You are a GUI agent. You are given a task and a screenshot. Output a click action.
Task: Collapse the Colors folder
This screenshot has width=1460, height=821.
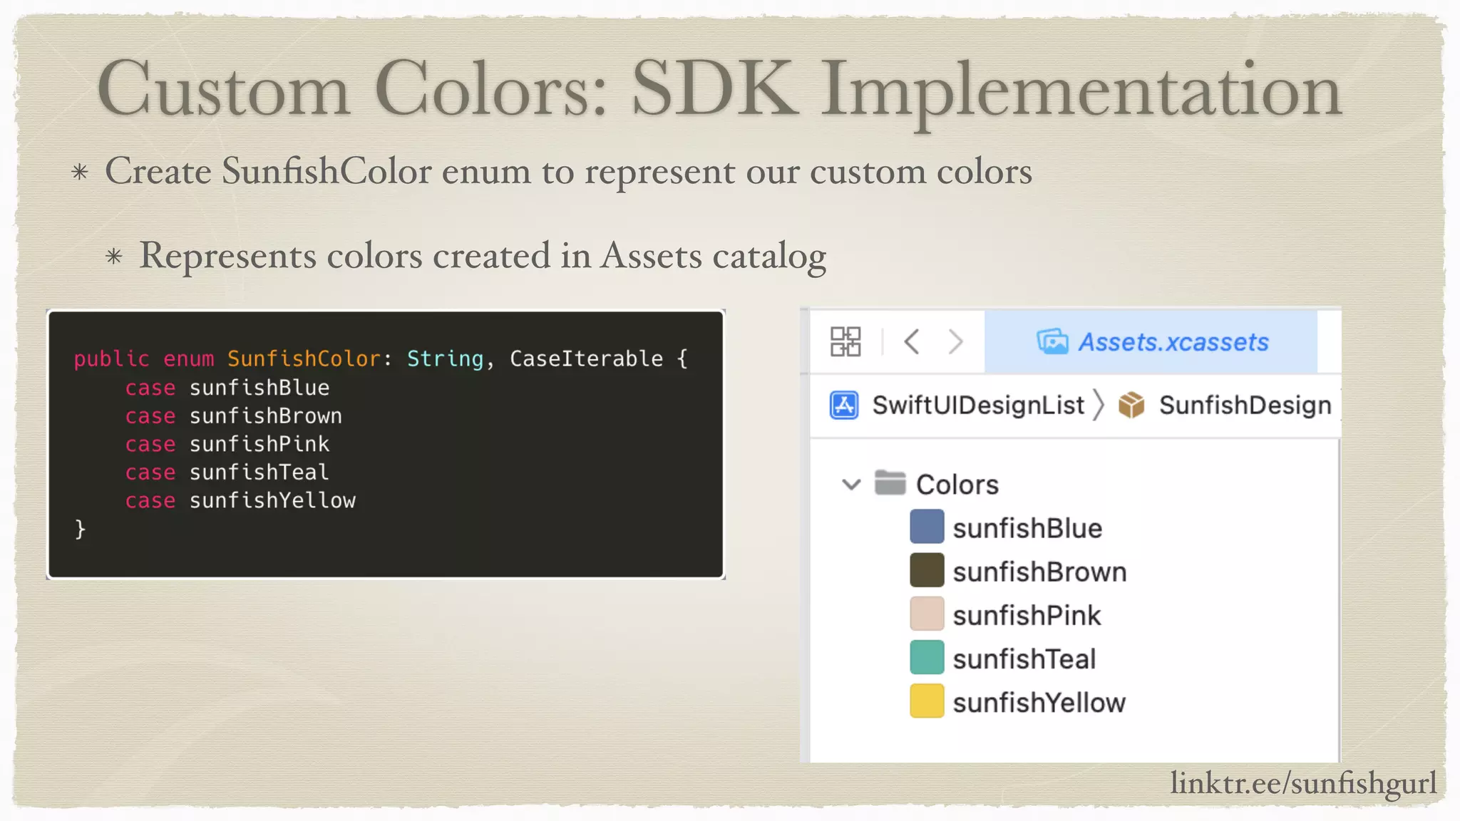point(851,485)
